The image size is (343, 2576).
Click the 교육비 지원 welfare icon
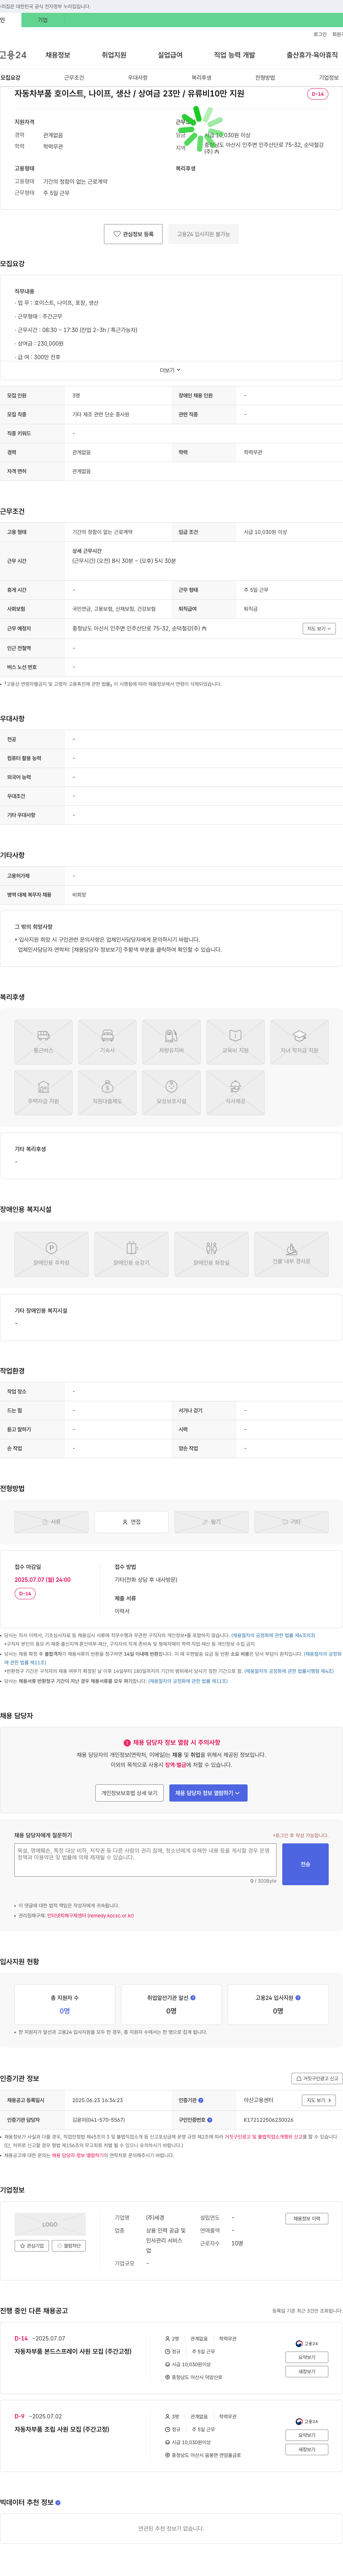tap(235, 1042)
